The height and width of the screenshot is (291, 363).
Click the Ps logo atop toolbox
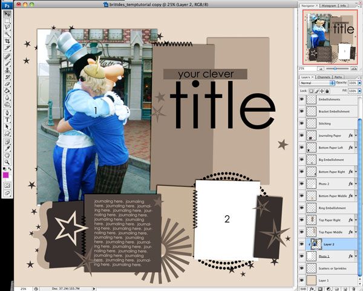(7, 5)
